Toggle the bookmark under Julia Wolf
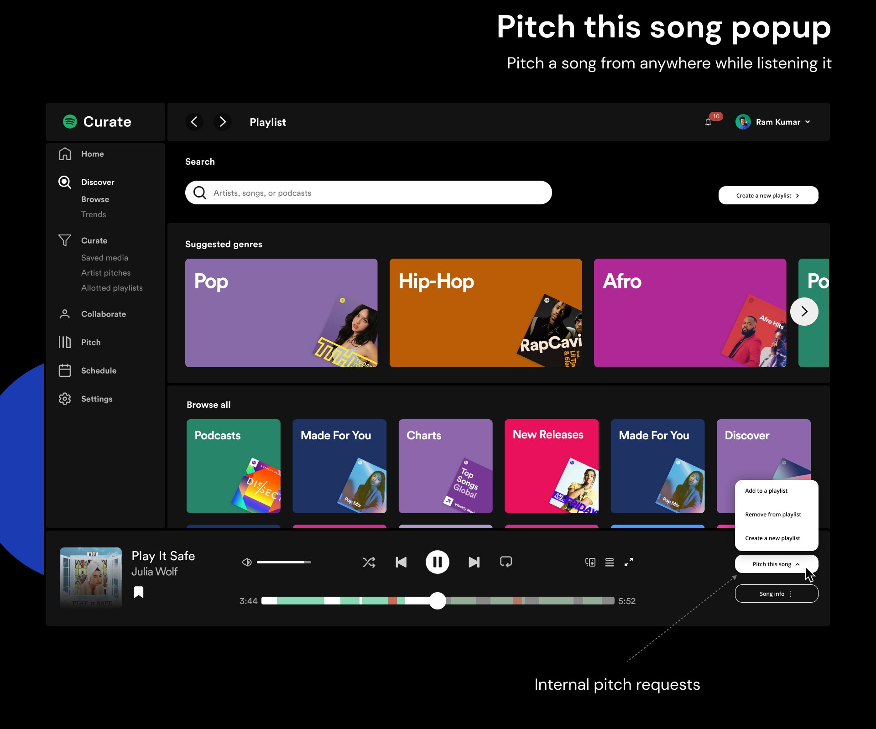The width and height of the screenshot is (876, 729). 139,592
